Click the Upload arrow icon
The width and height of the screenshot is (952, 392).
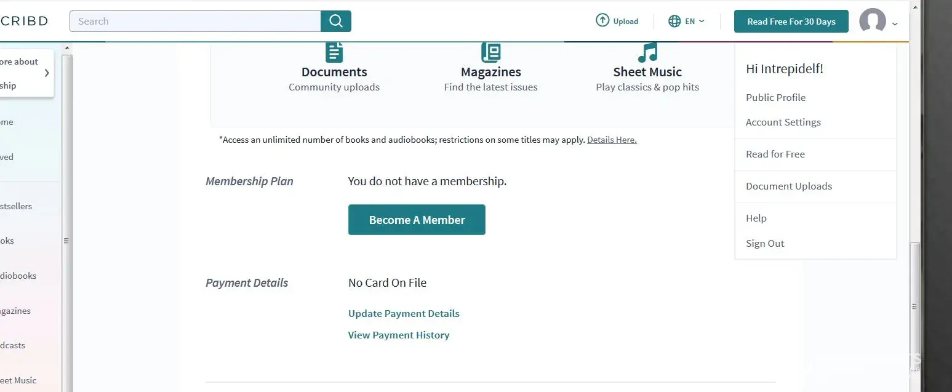tap(602, 20)
